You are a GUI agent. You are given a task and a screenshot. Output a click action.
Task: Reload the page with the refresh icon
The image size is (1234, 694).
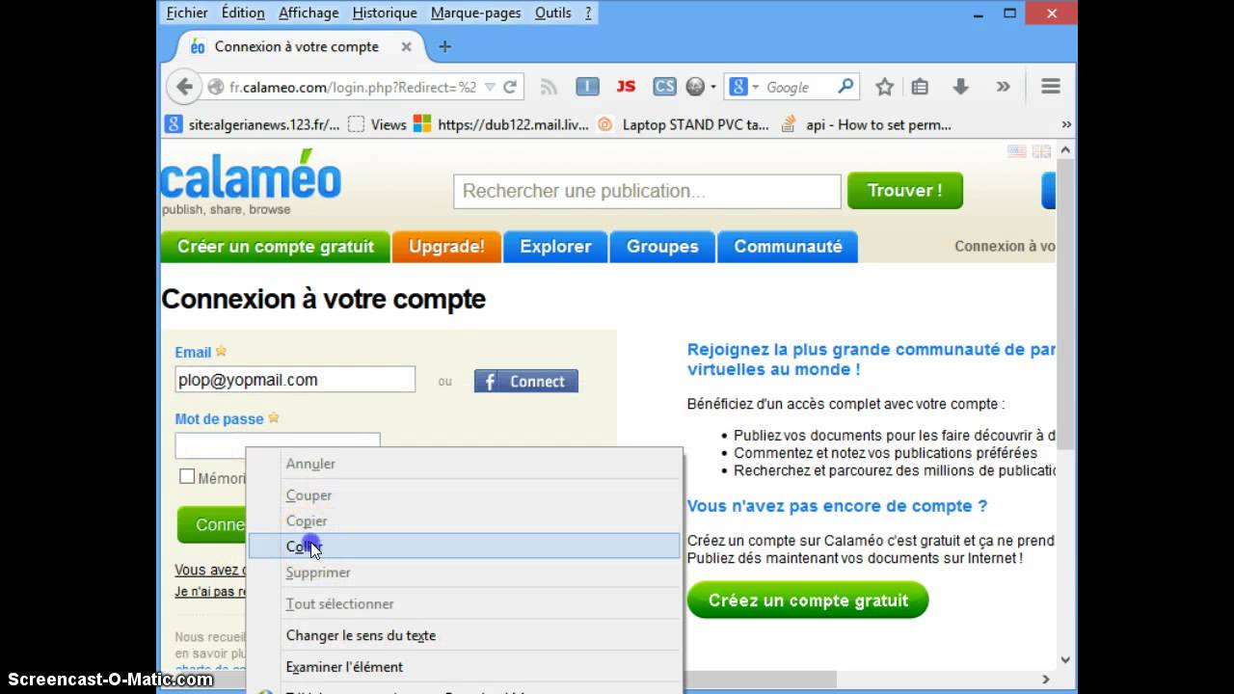tap(510, 87)
